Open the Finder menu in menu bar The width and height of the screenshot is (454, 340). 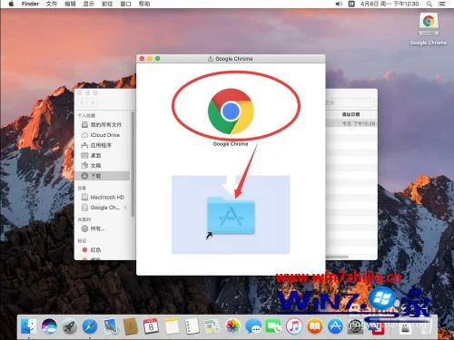30,4
